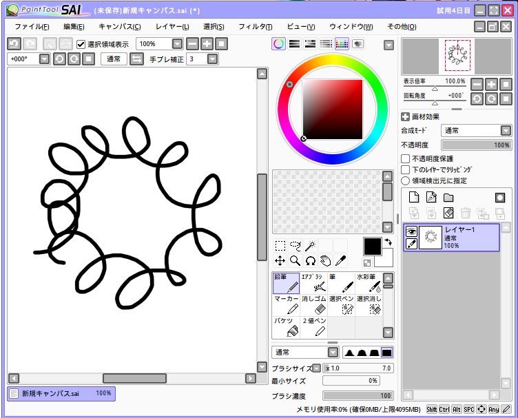Toggle 選択領域表示 checkbox
The height and width of the screenshot is (418, 518).
pyautogui.click(x=81, y=44)
